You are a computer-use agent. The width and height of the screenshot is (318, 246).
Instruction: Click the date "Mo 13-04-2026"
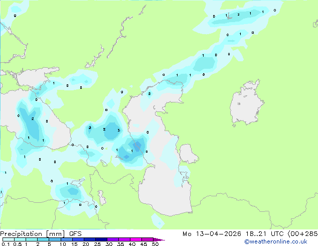212,234
